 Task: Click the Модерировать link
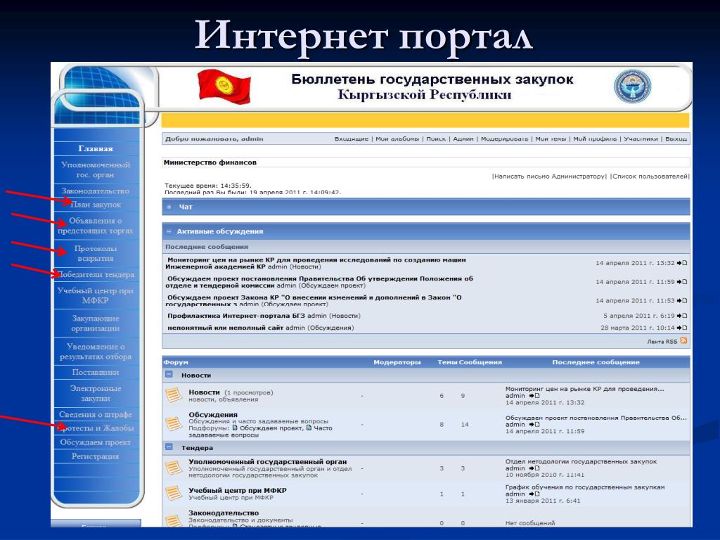tap(504, 139)
